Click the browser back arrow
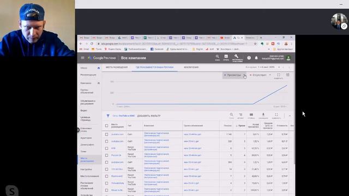The width and height of the screenshot is (349, 196). point(81,44)
